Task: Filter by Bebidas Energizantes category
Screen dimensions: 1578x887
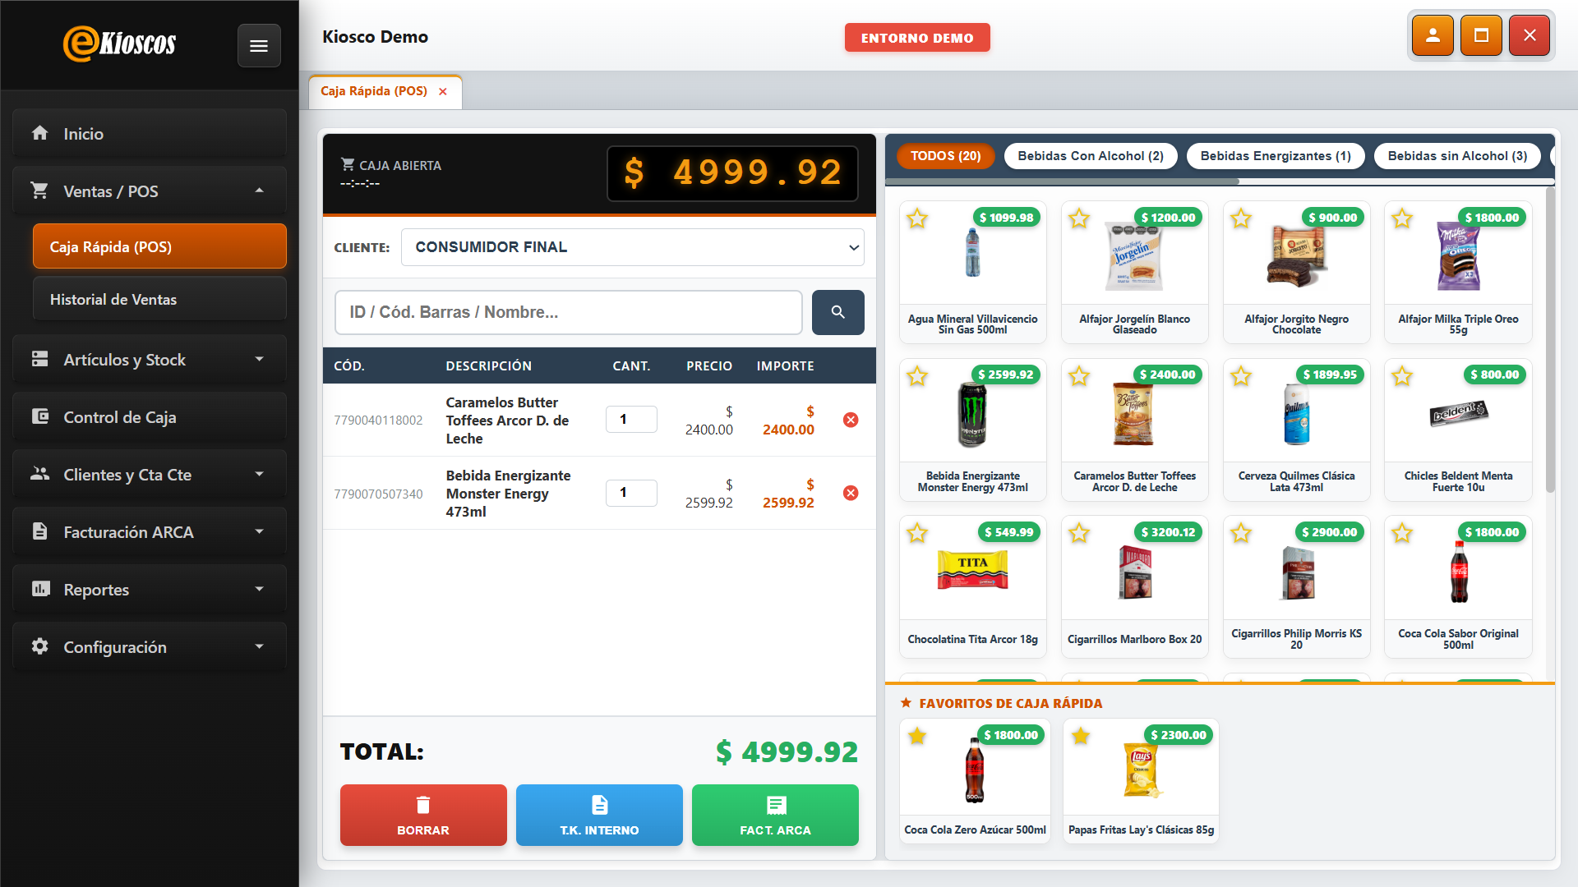Action: point(1276,156)
